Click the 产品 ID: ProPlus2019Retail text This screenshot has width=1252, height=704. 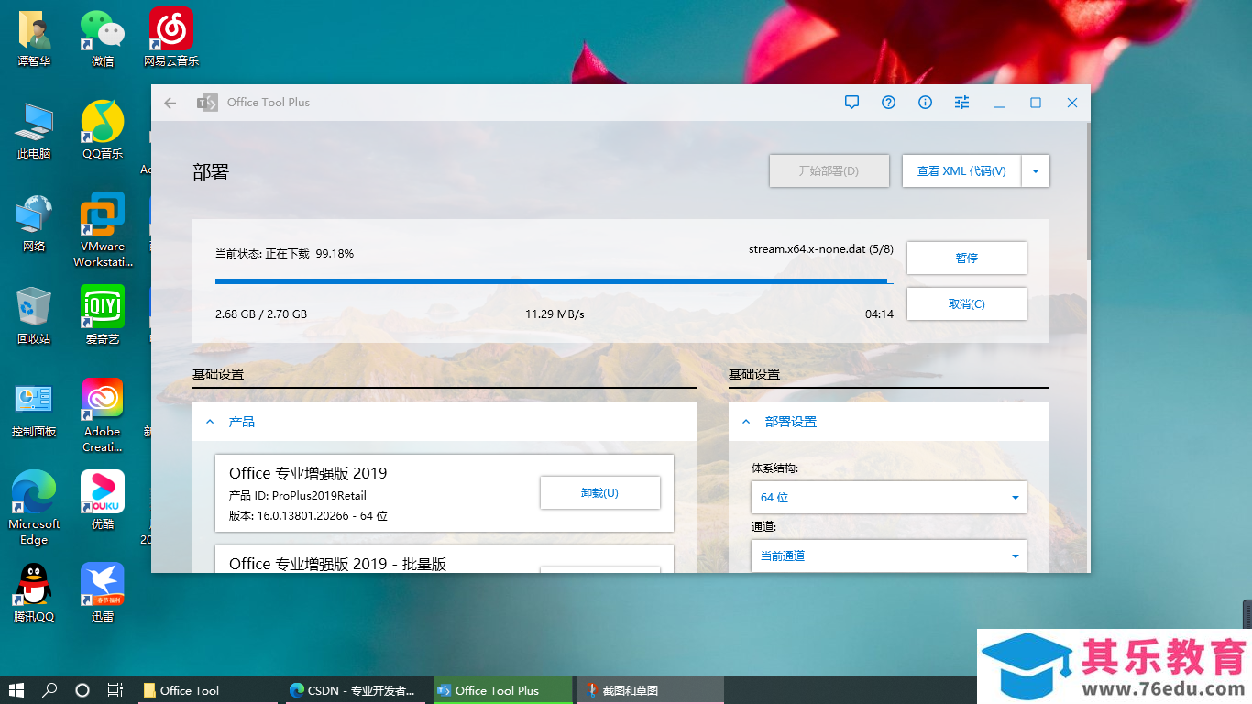coord(298,496)
